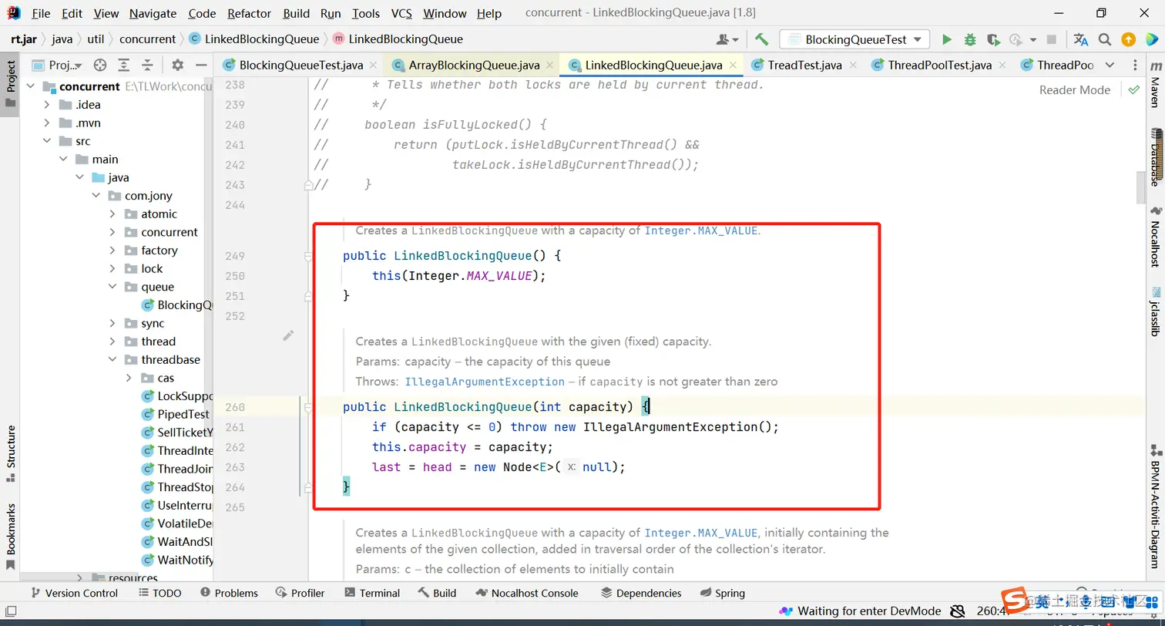Viewport: 1165px width, 626px height.
Task: Close the ArrayBlockingQueue.java tab
Action: click(549, 65)
